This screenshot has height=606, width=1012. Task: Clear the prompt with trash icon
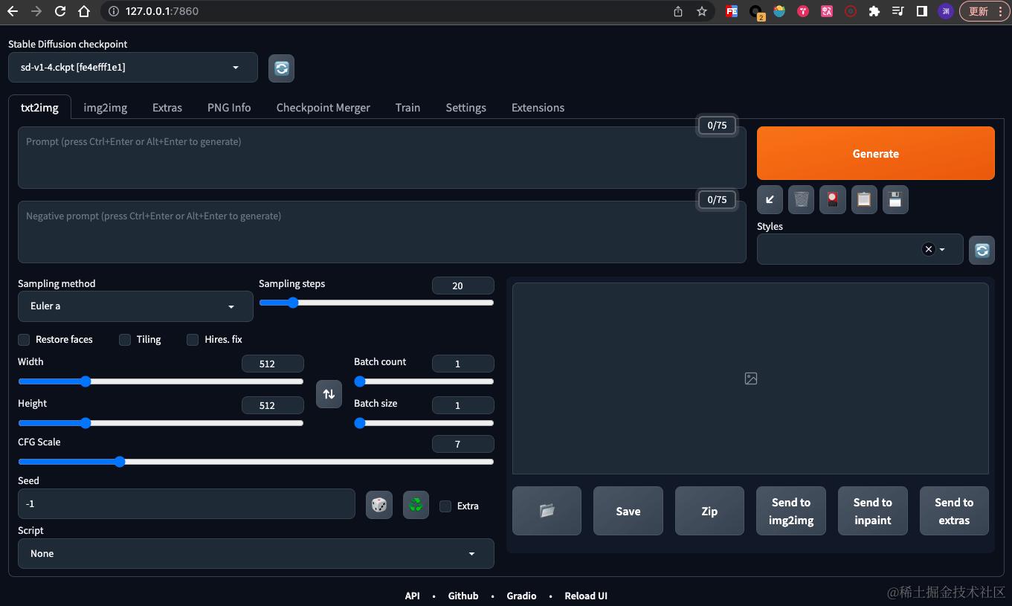point(801,199)
